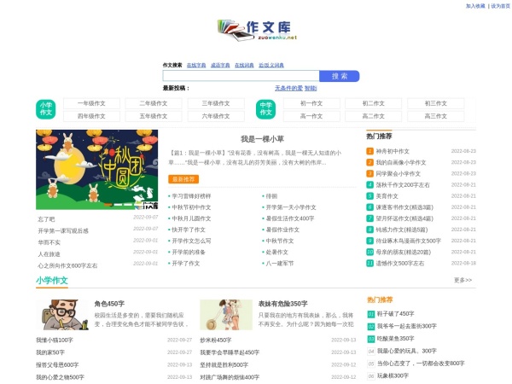The image size is (512, 384).
Task: Select the 高二作文 category
Action: [x=374, y=116]
